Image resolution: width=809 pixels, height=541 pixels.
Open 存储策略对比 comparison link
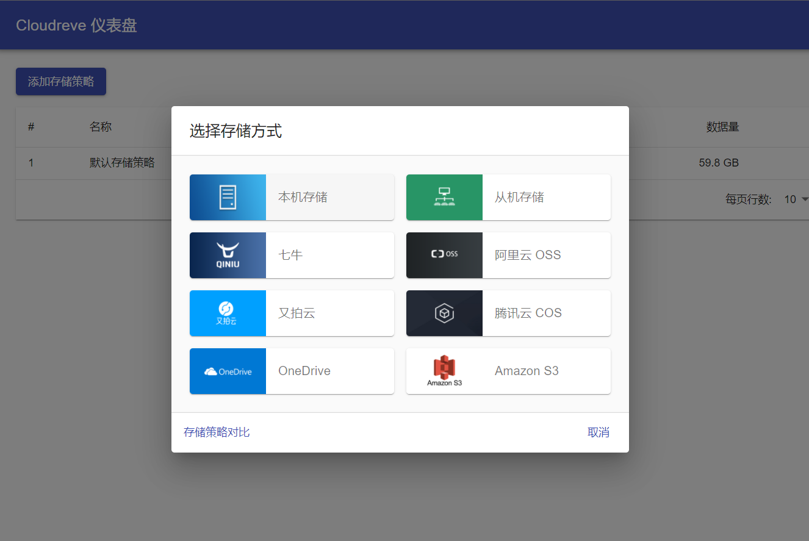click(x=217, y=432)
